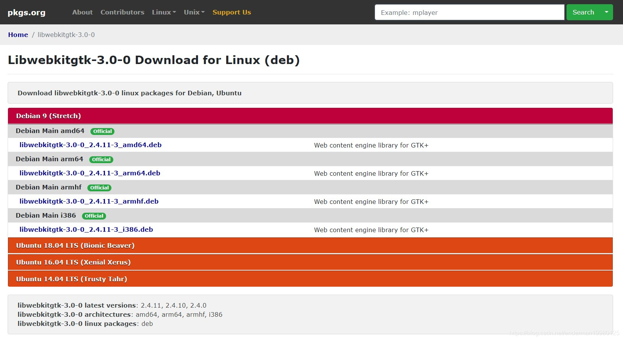Focus the package search input field

coord(469,12)
